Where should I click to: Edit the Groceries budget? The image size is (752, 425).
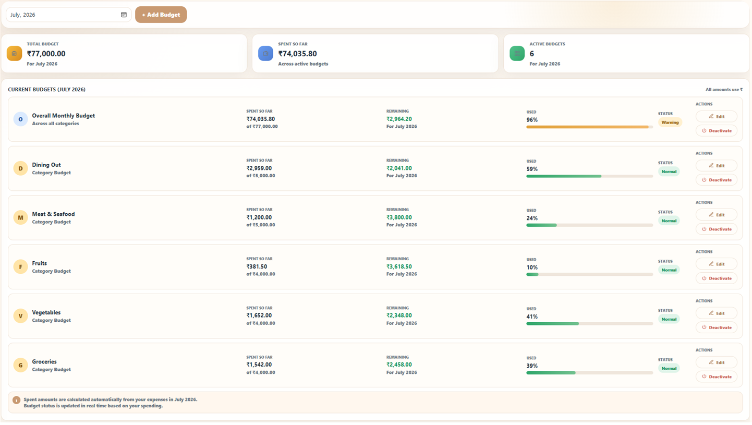[x=716, y=362]
